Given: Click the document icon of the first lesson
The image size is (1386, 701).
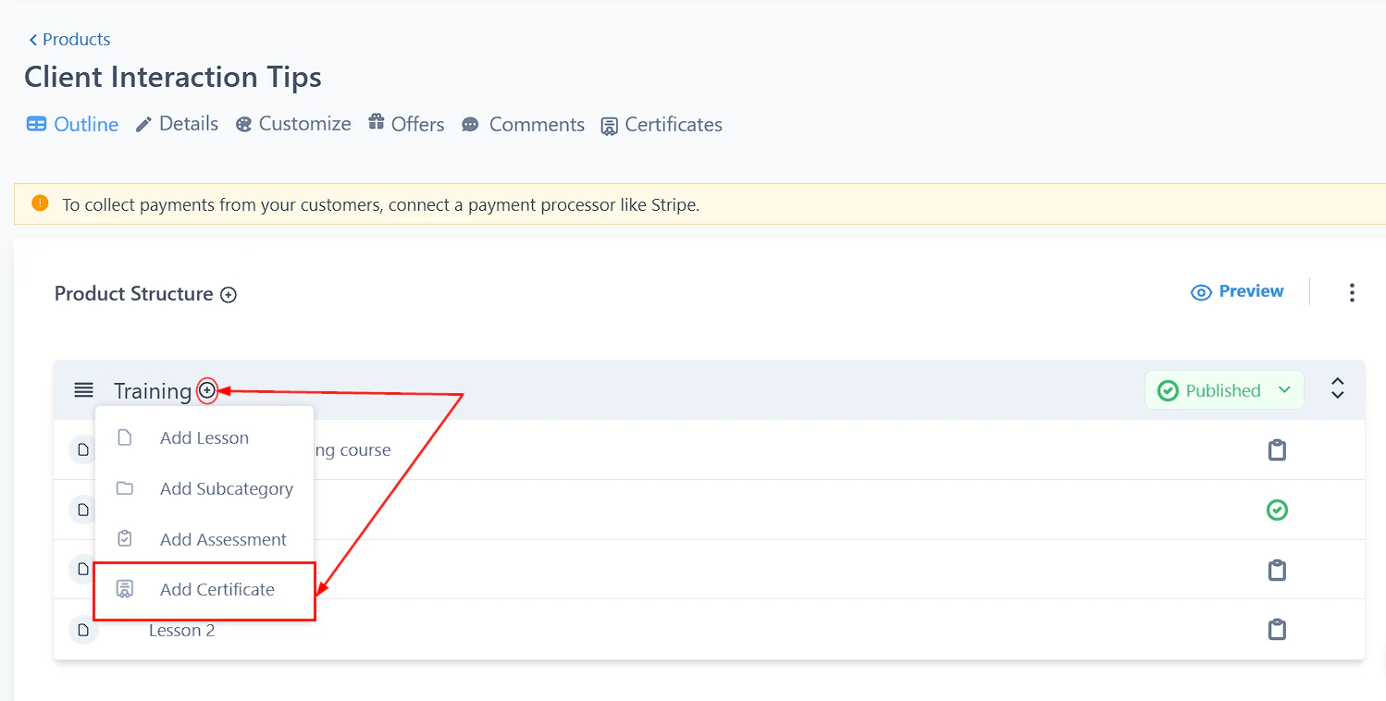Looking at the screenshot, I should pos(83,450).
